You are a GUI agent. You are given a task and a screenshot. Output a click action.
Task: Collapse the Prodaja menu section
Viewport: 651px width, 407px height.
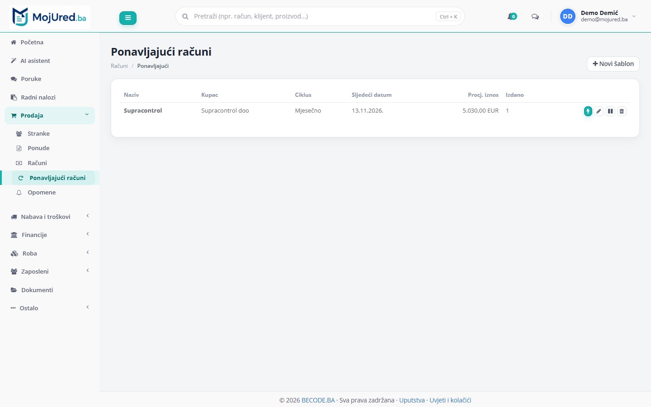click(x=50, y=115)
